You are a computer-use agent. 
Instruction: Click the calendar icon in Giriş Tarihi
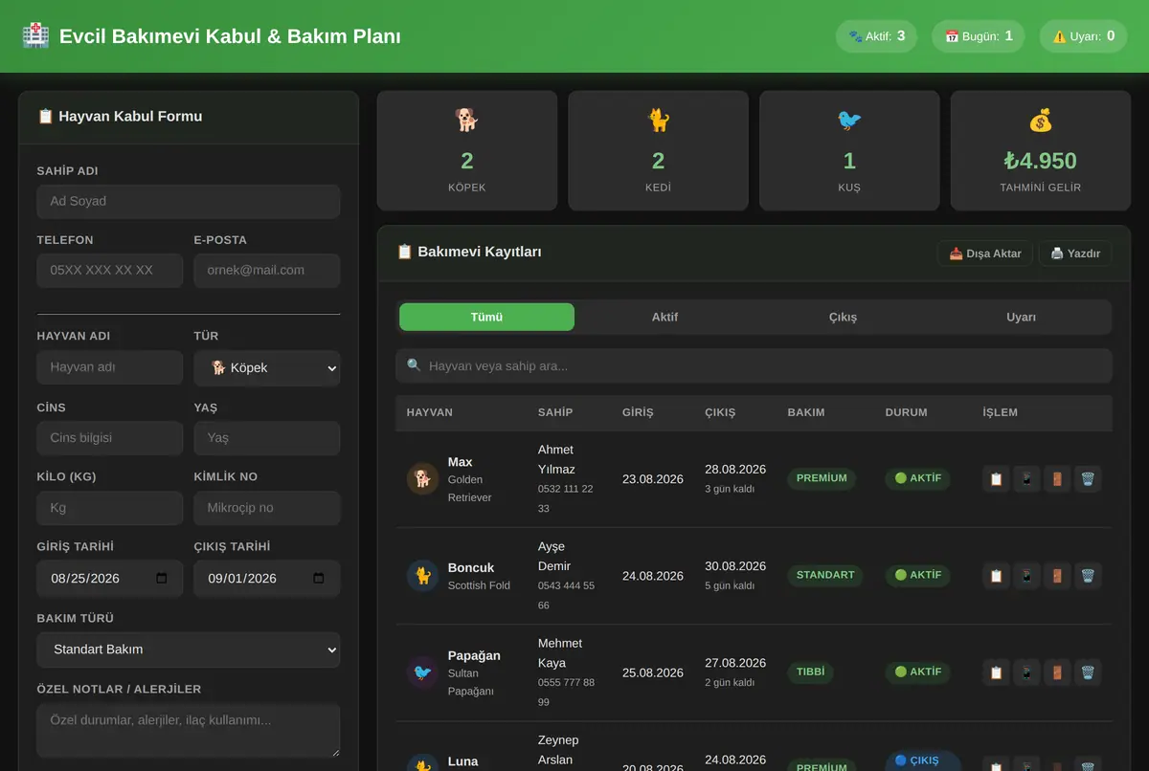(162, 578)
